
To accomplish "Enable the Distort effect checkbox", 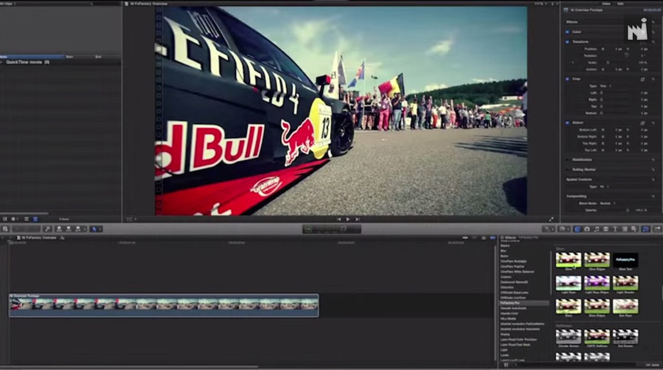I will (x=566, y=123).
